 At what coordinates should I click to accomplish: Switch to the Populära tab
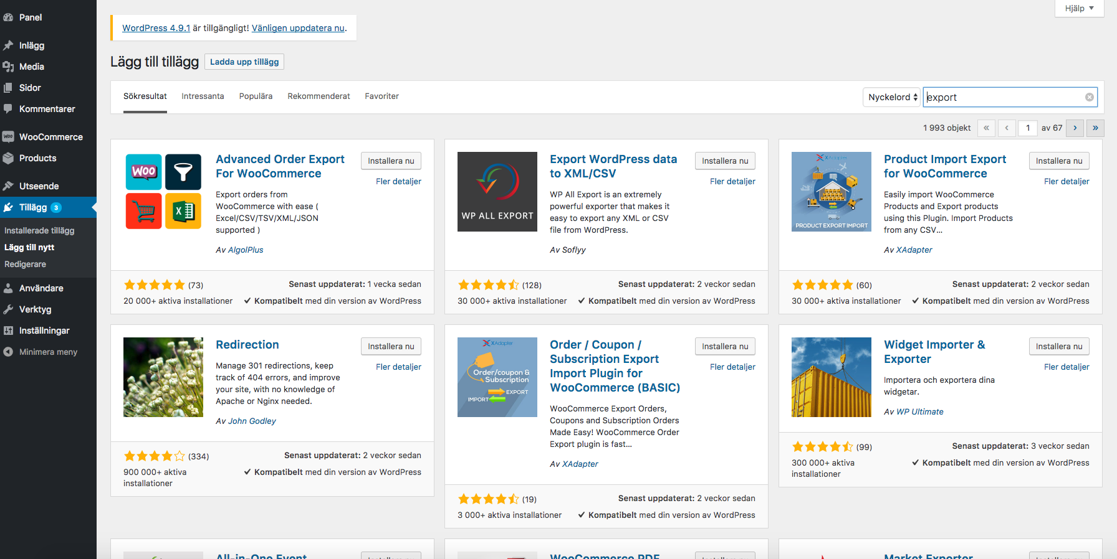click(256, 96)
